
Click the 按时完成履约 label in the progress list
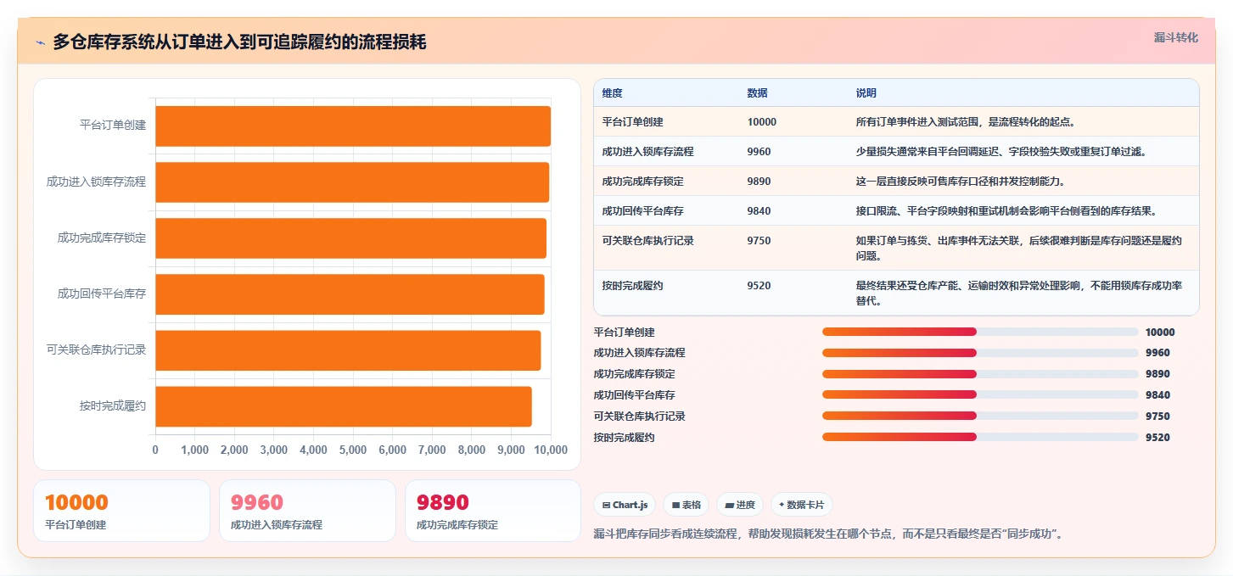point(624,438)
